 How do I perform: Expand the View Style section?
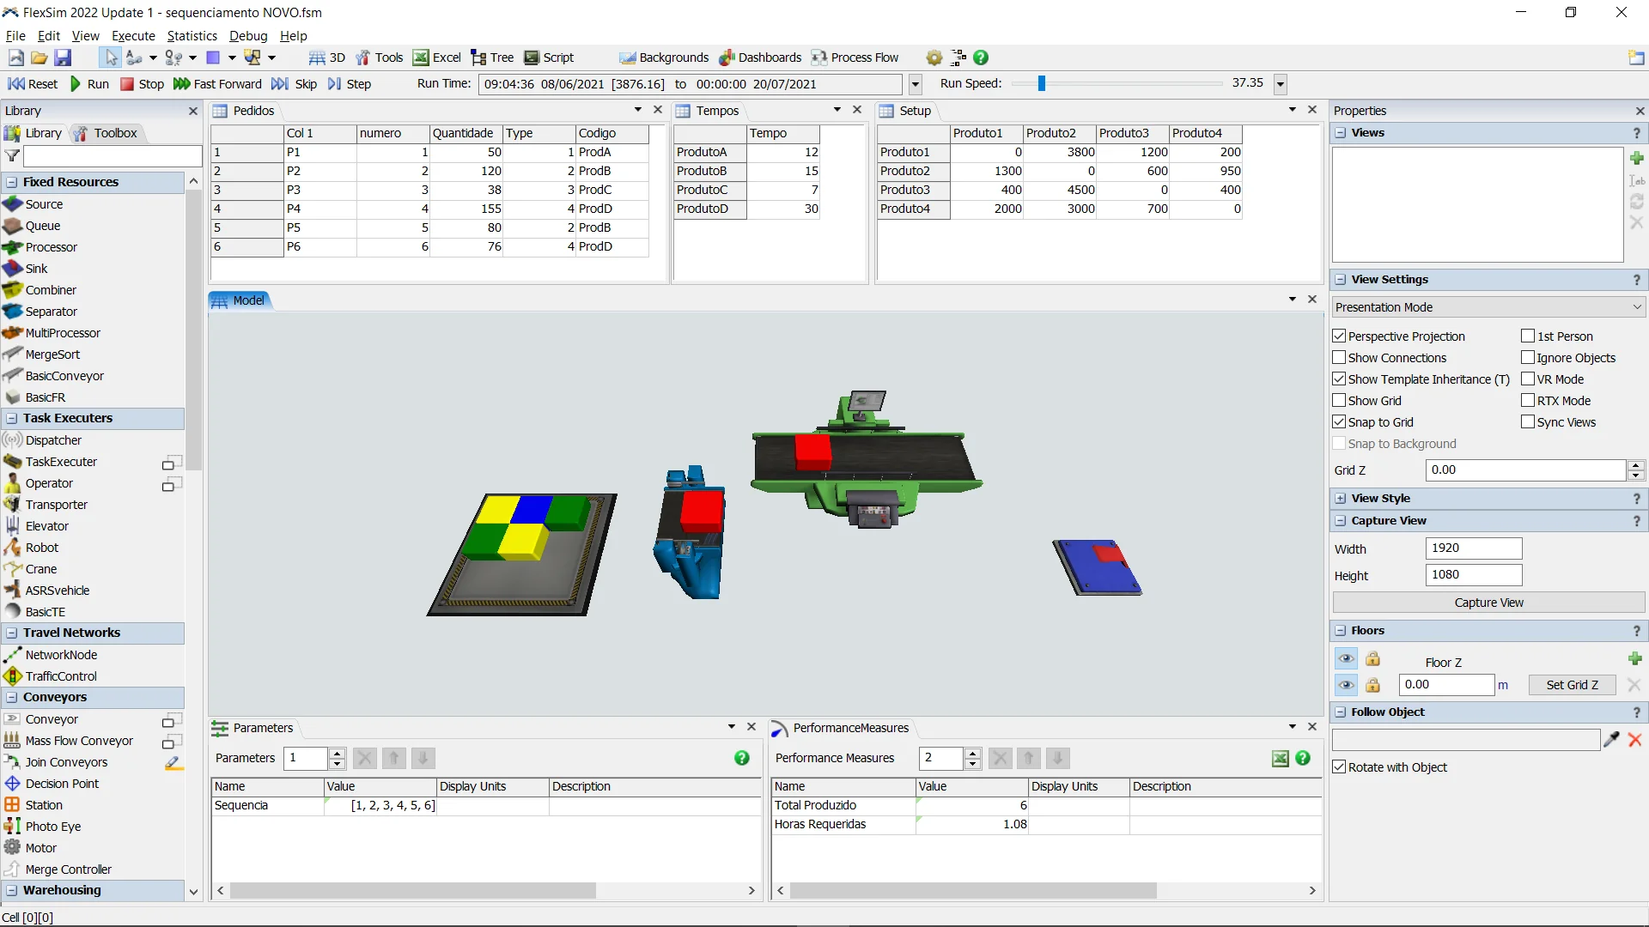(1341, 498)
